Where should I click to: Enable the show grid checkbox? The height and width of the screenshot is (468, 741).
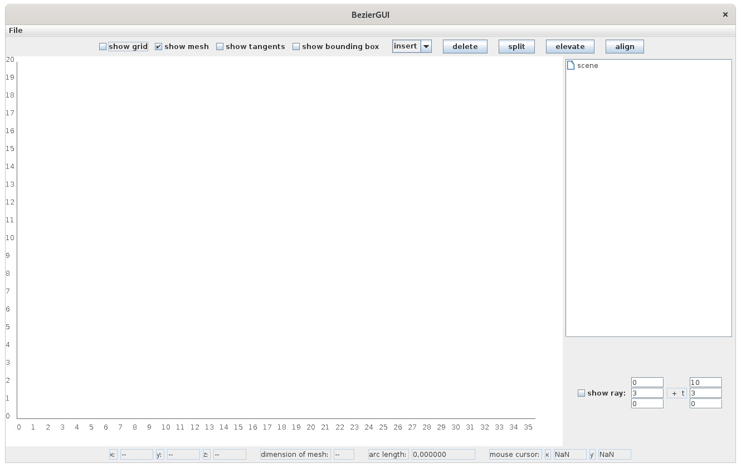[103, 47]
